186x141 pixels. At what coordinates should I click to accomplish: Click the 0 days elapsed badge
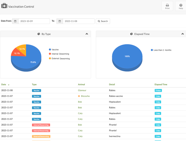click(158, 91)
